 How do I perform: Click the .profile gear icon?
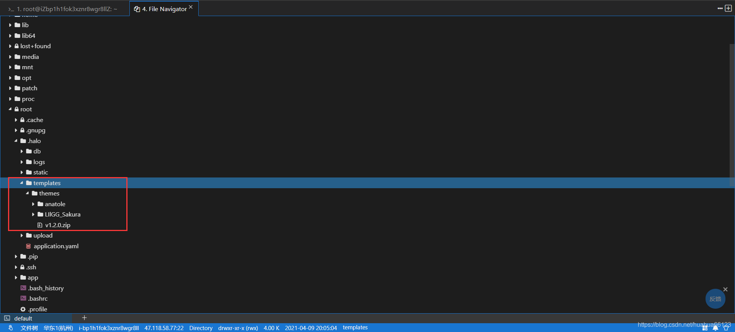pos(23,309)
